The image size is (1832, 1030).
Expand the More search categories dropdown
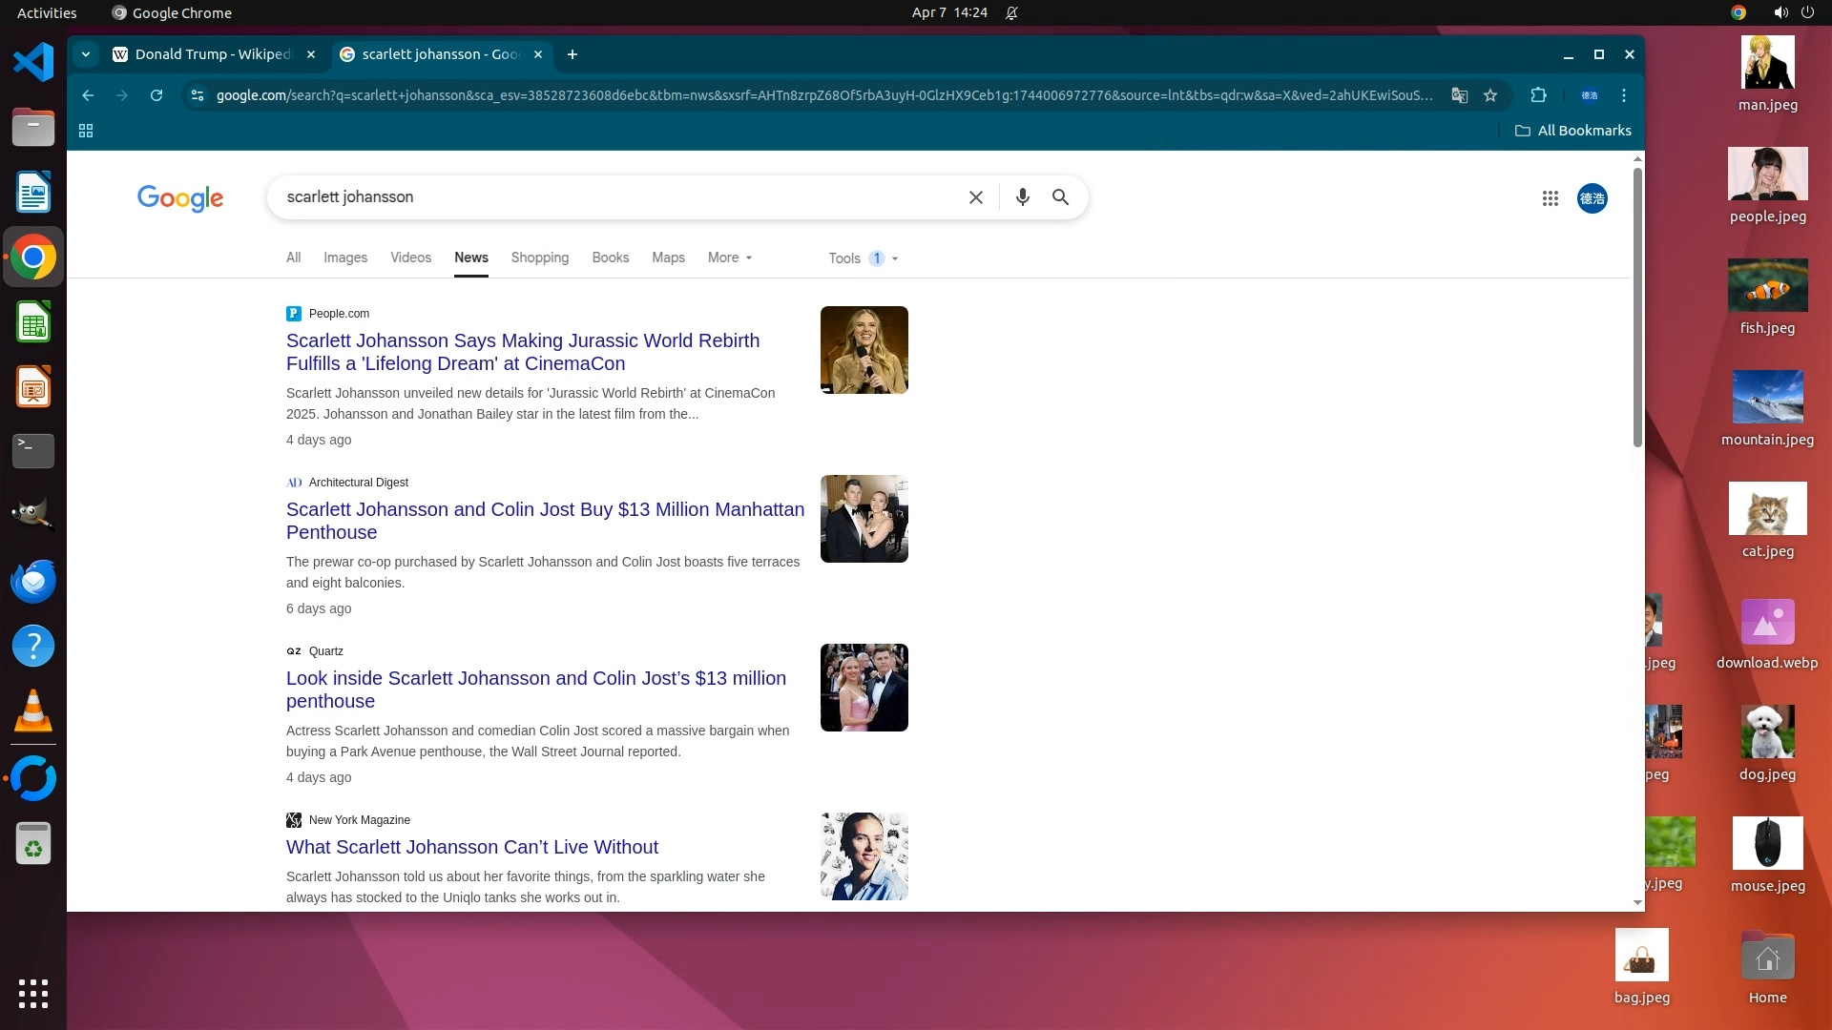(730, 257)
